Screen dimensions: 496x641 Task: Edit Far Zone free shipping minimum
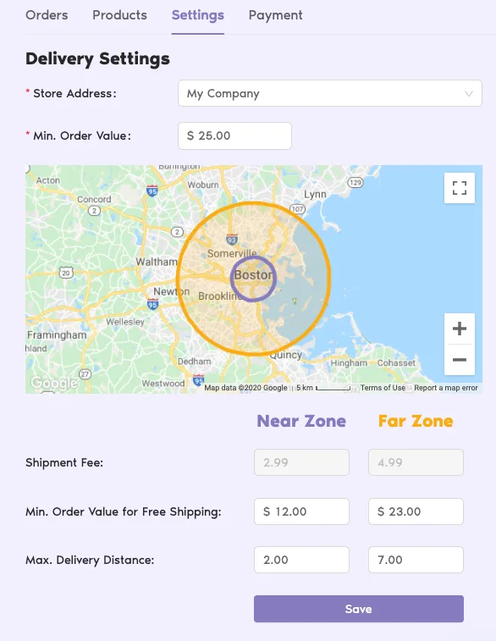click(x=416, y=511)
